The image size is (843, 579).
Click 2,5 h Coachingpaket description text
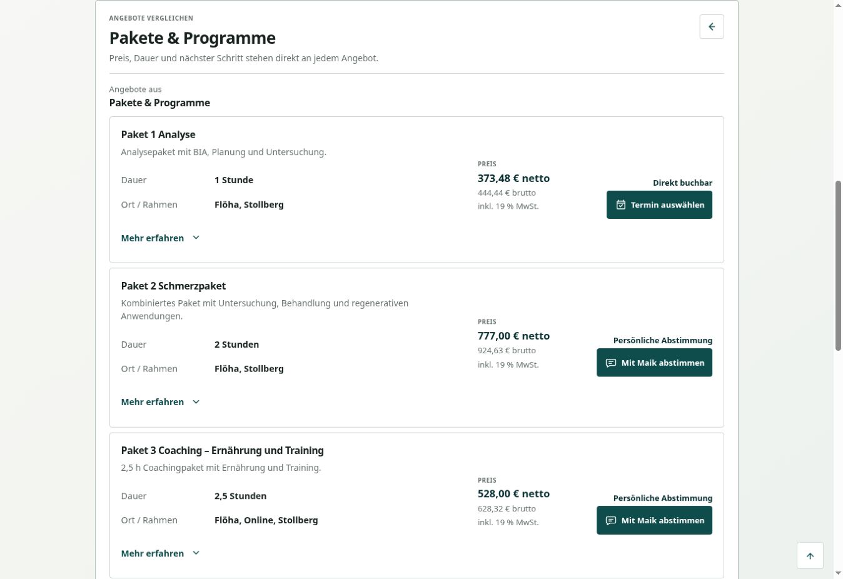[221, 468]
